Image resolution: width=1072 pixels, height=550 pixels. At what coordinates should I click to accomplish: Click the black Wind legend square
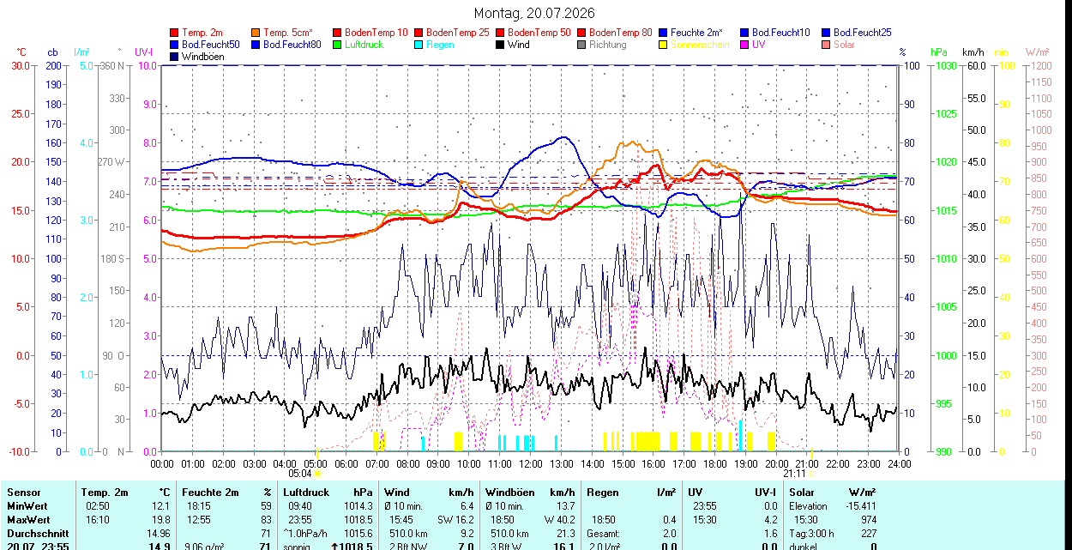(x=500, y=45)
